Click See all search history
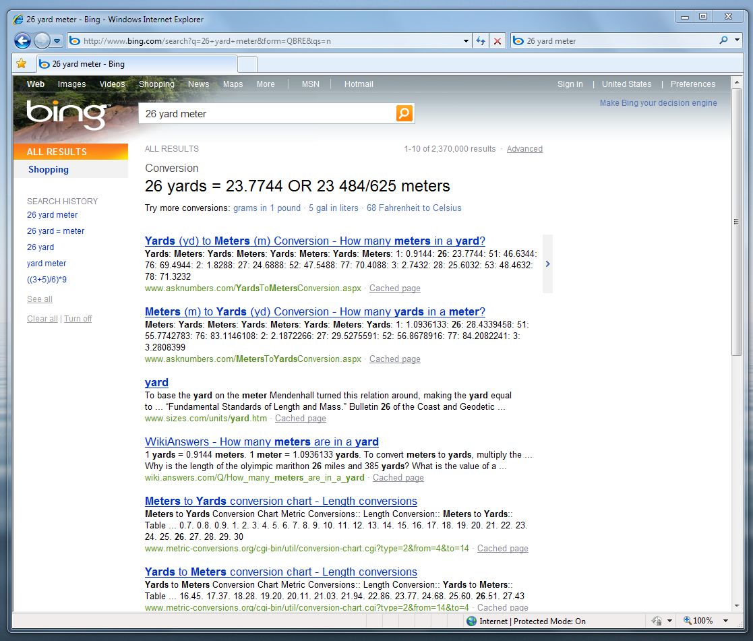The width and height of the screenshot is (753, 641). coord(39,299)
